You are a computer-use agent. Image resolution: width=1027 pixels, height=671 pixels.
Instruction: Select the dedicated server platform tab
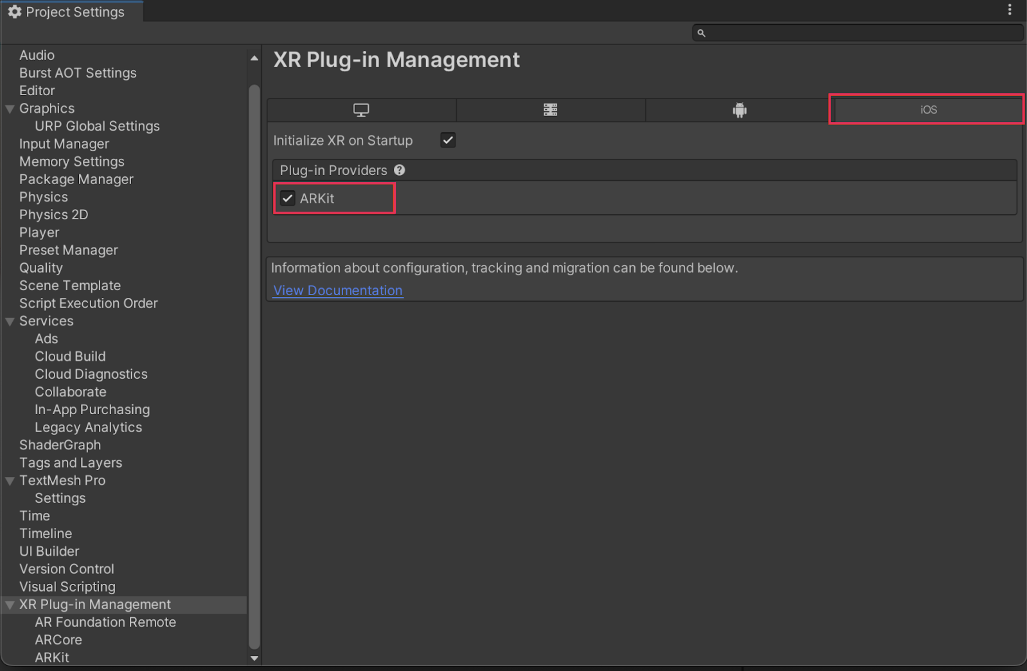(550, 110)
